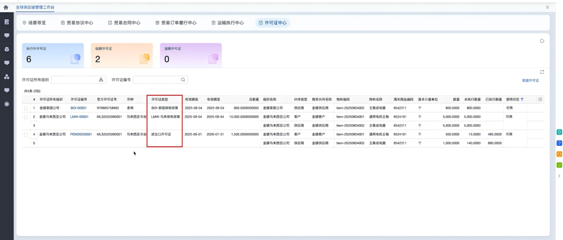Select the radio button for row 4
Viewport: 563px width, 240px height.
coord(26,134)
